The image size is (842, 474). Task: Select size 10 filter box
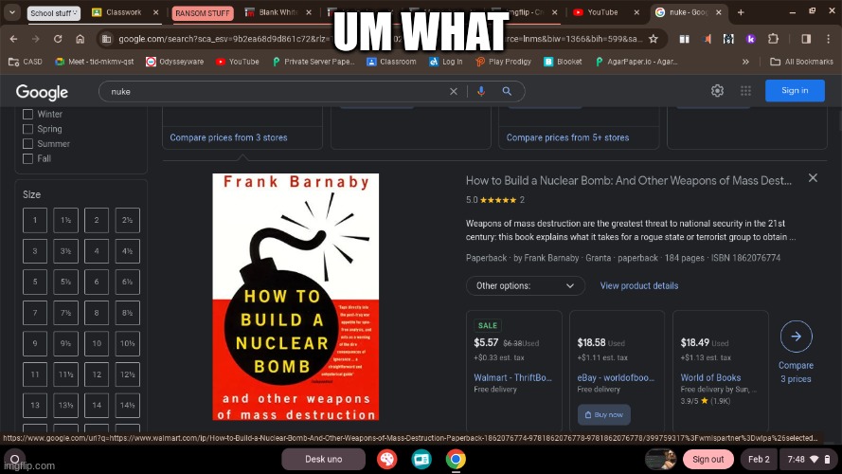[x=97, y=343]
